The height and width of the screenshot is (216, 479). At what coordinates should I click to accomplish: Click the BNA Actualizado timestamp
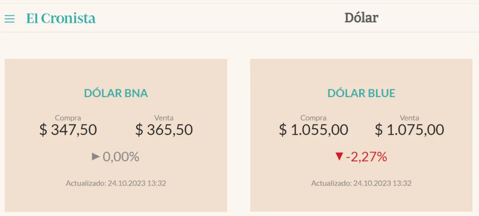click(x=116, y=183)
